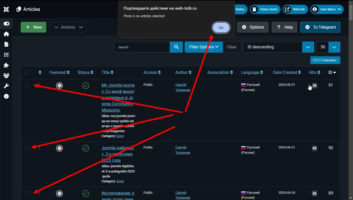Open Home Dashboard from sidebar
Viewport: 353px width, 200px height.
click(6, 34)
